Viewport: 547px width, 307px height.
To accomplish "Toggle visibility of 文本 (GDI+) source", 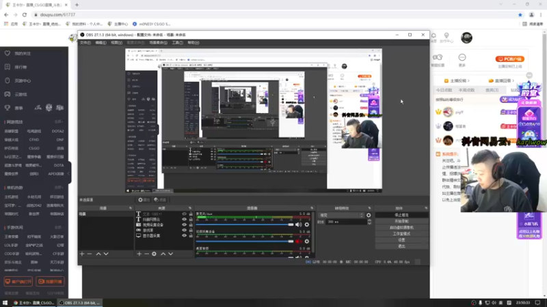I will (184, 214).
